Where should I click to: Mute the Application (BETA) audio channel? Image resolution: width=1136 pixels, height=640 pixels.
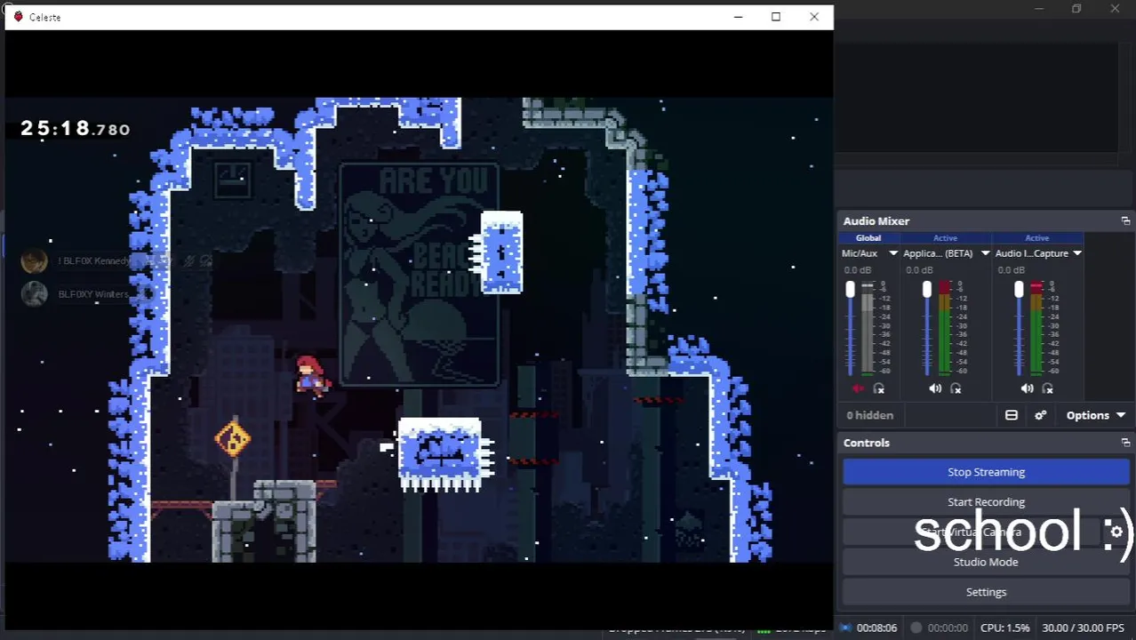935,388
